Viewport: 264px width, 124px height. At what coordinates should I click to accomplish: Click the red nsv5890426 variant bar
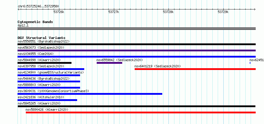[141, 112]
